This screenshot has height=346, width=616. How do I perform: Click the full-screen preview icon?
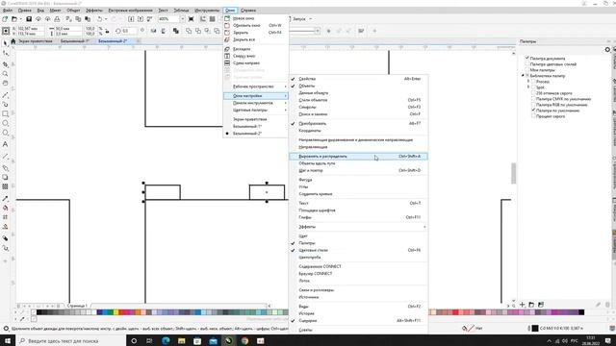click(191, 19)
